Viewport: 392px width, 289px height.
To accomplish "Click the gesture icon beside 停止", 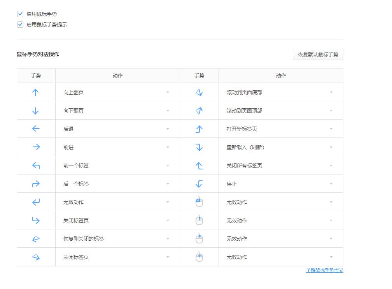I will [x=199, y=184].
